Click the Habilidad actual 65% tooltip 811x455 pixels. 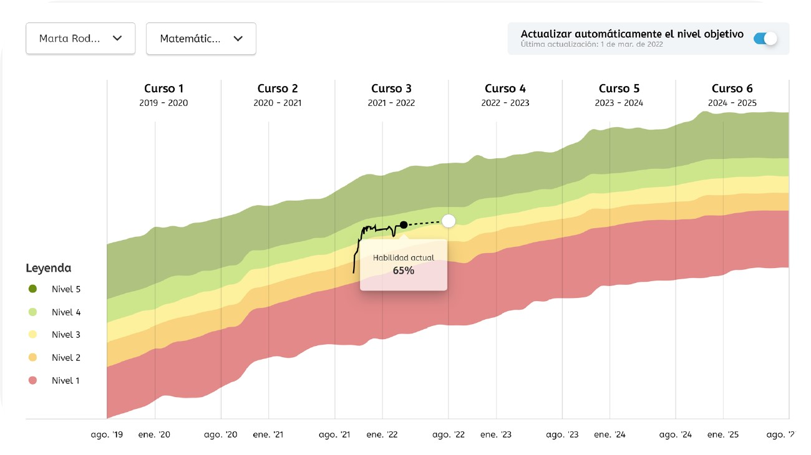[404, 264]
